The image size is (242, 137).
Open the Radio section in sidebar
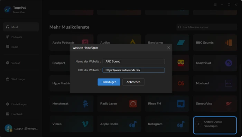point(21,47)
